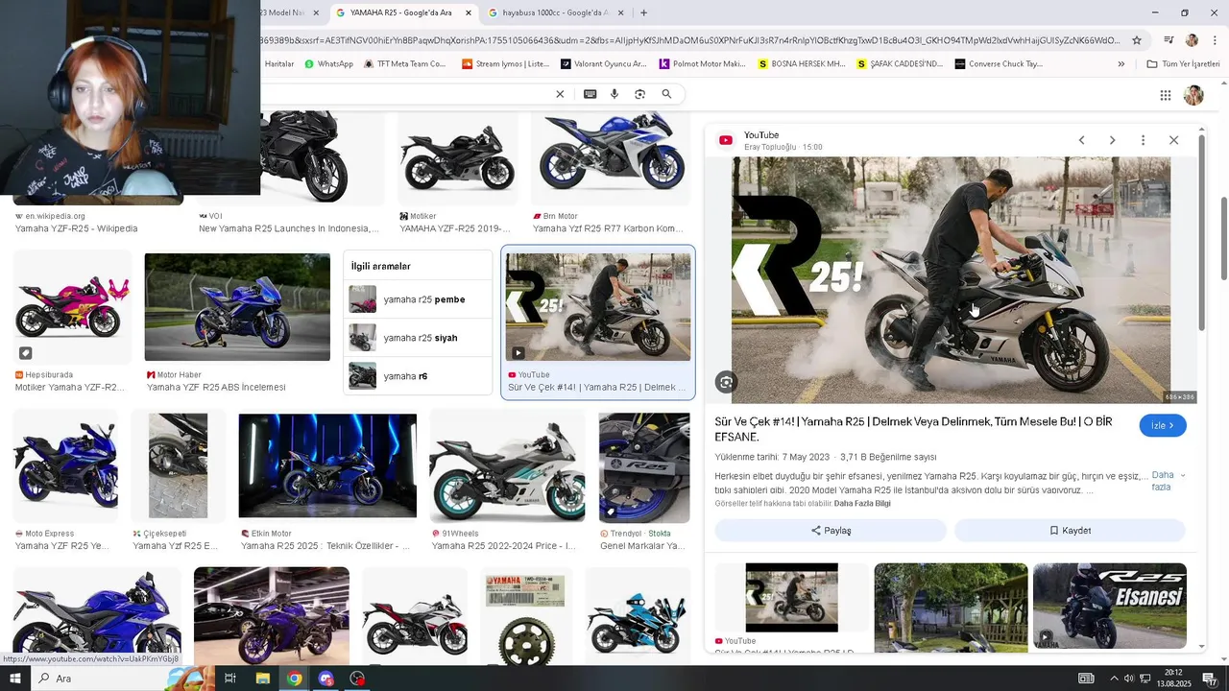This screenshot has height=691, width=1229.
Task: Close the hayabusa 1000cc tab
Action: [x=620, y=12]
